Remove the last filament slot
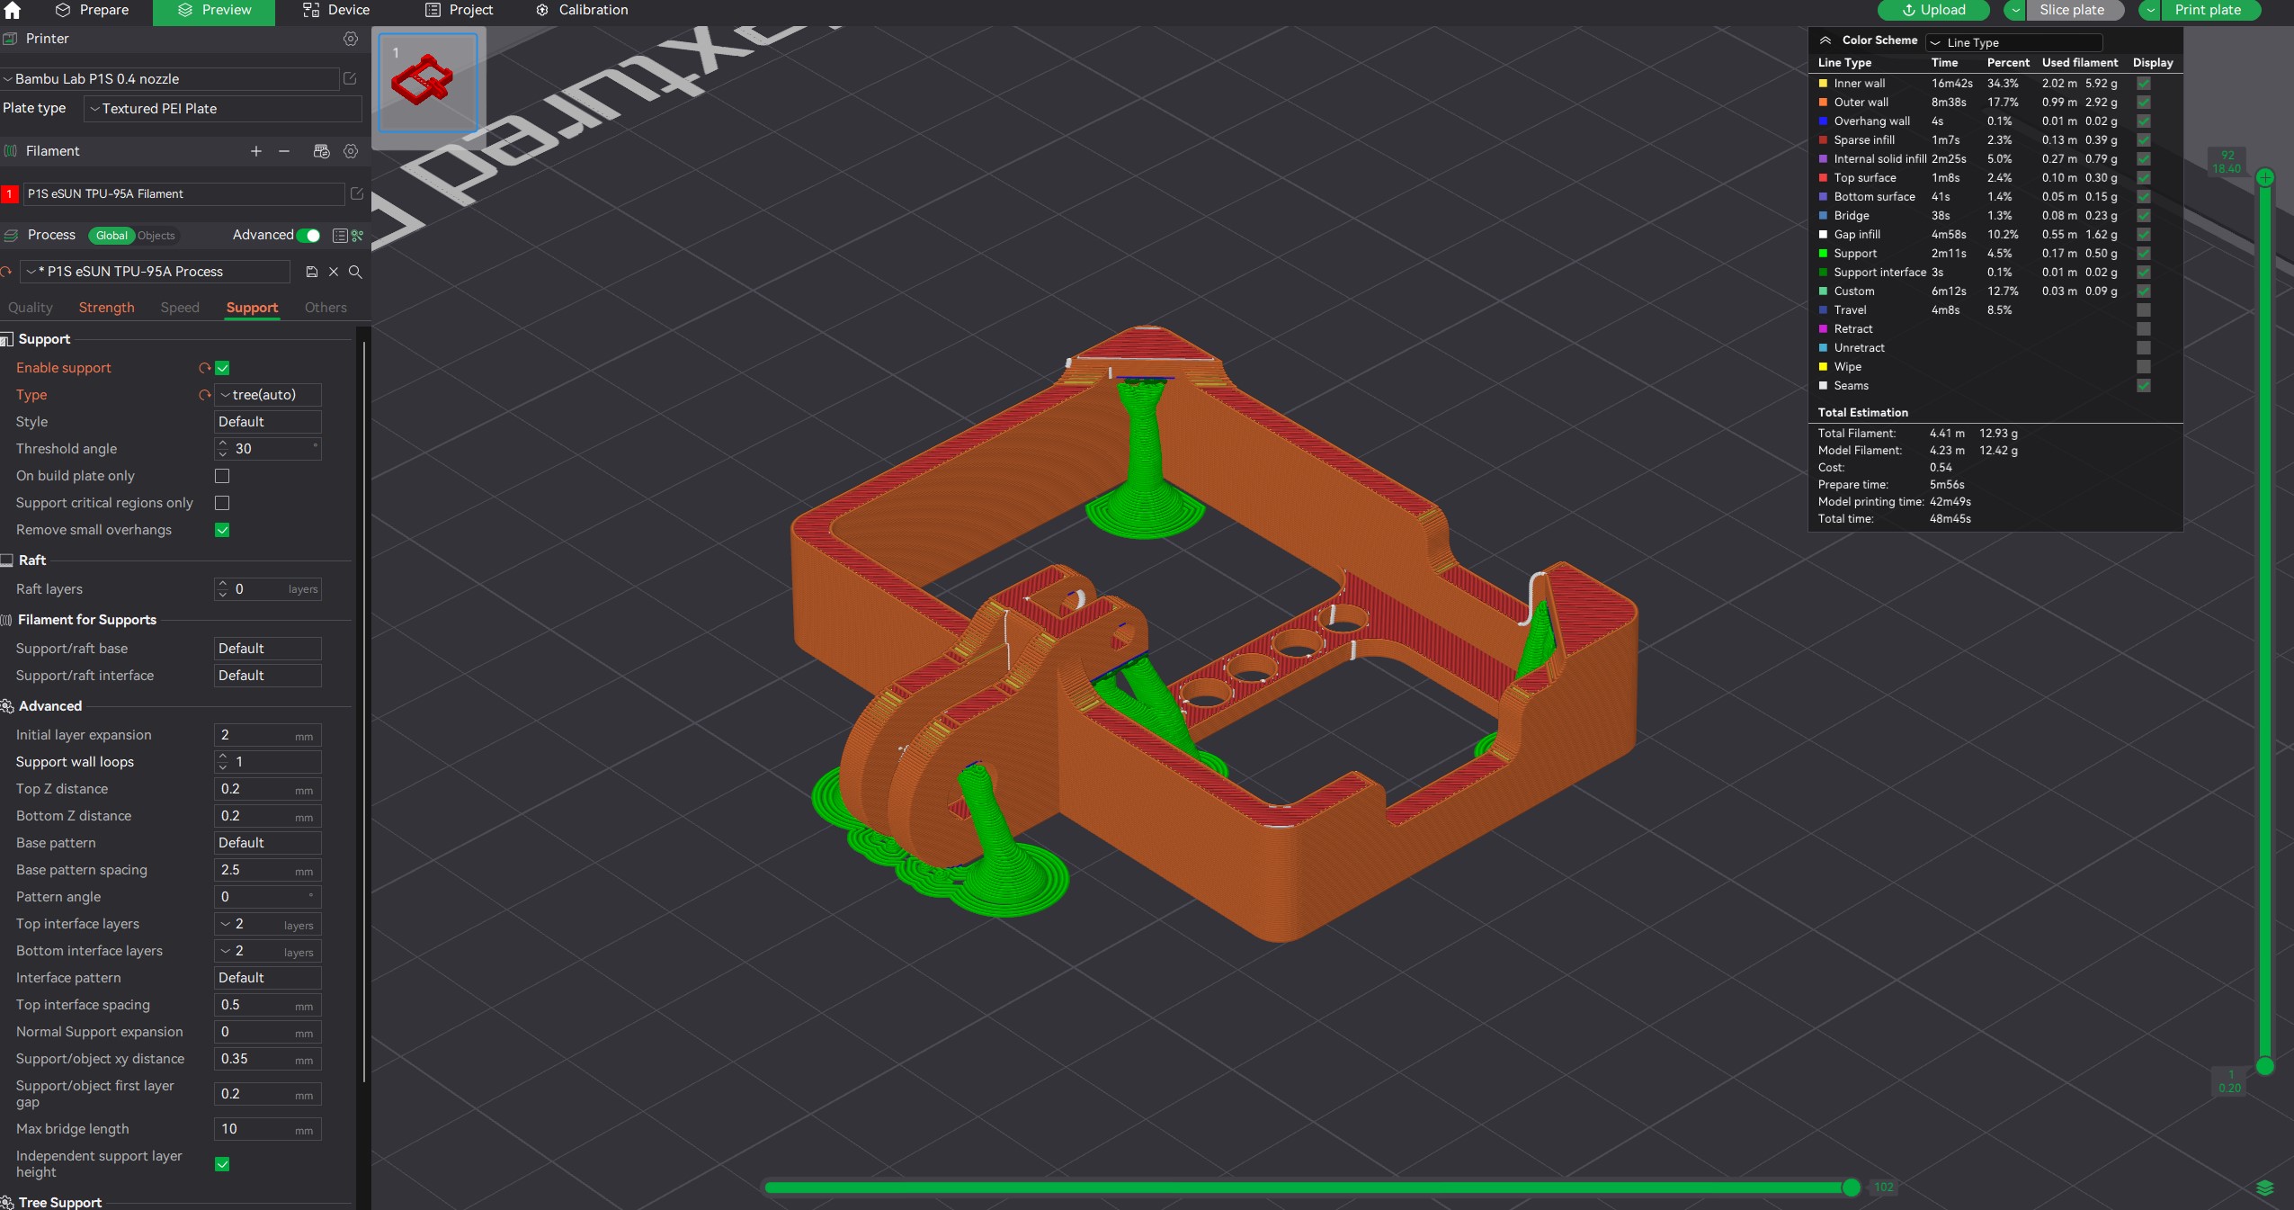Screen dimensions: 2294x1210 [x=284, y=151]
